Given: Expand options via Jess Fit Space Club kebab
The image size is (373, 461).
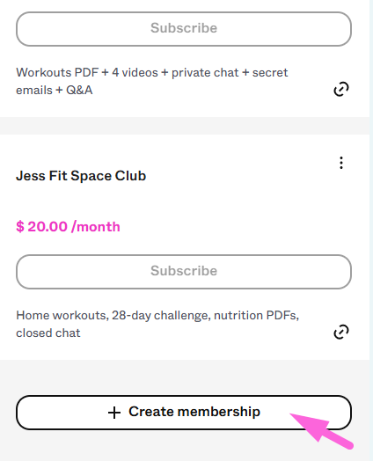Looking at the screenshot, I should pyautogui.click(x=341, y=163).
